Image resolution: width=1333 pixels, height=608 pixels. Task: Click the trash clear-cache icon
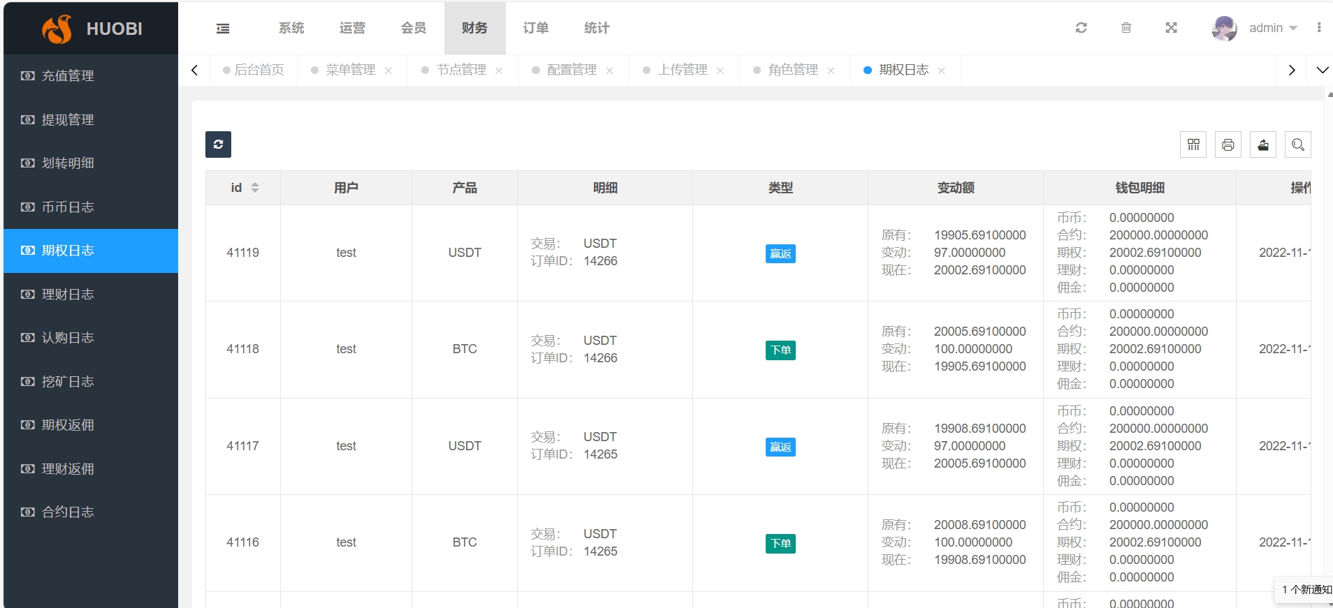click(1126, 28)
